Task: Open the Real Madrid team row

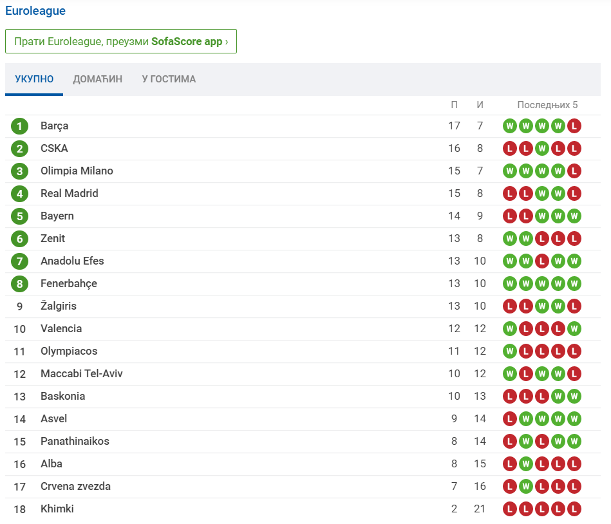Action: coord(70,194)
